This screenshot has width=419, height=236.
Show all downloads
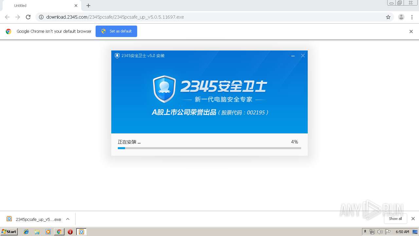tap(395, 219)
